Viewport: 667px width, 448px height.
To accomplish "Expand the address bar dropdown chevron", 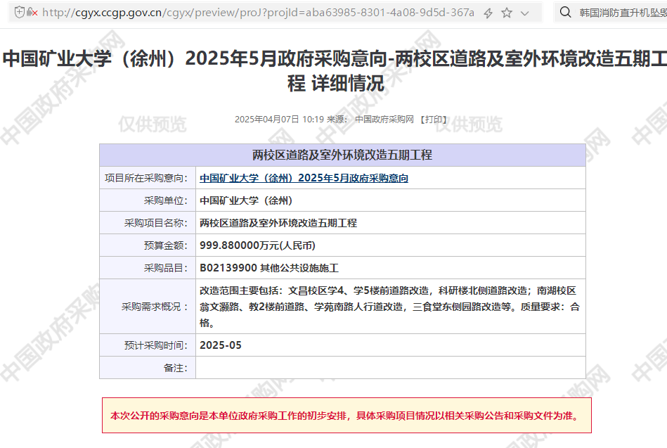I will tap(525, 13).
